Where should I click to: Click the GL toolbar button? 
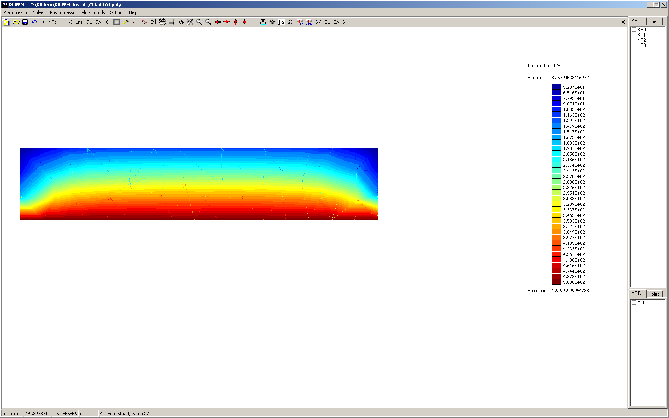(89, 22)
